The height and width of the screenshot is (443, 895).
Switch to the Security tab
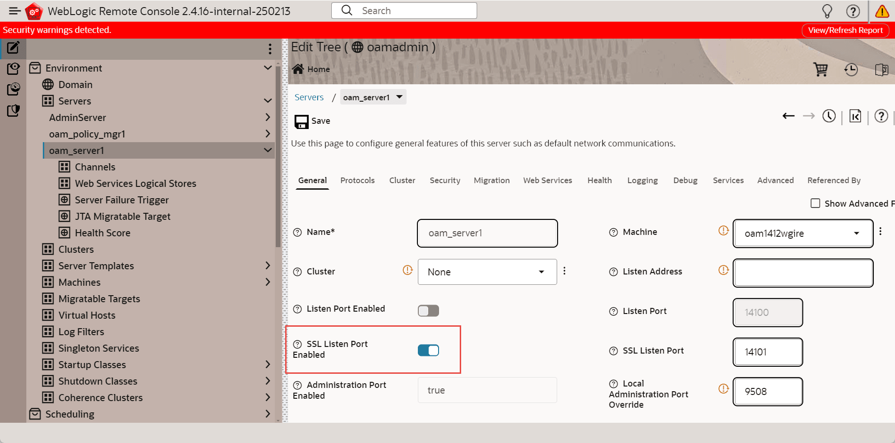pyautogui.click(x=445, y=180)
